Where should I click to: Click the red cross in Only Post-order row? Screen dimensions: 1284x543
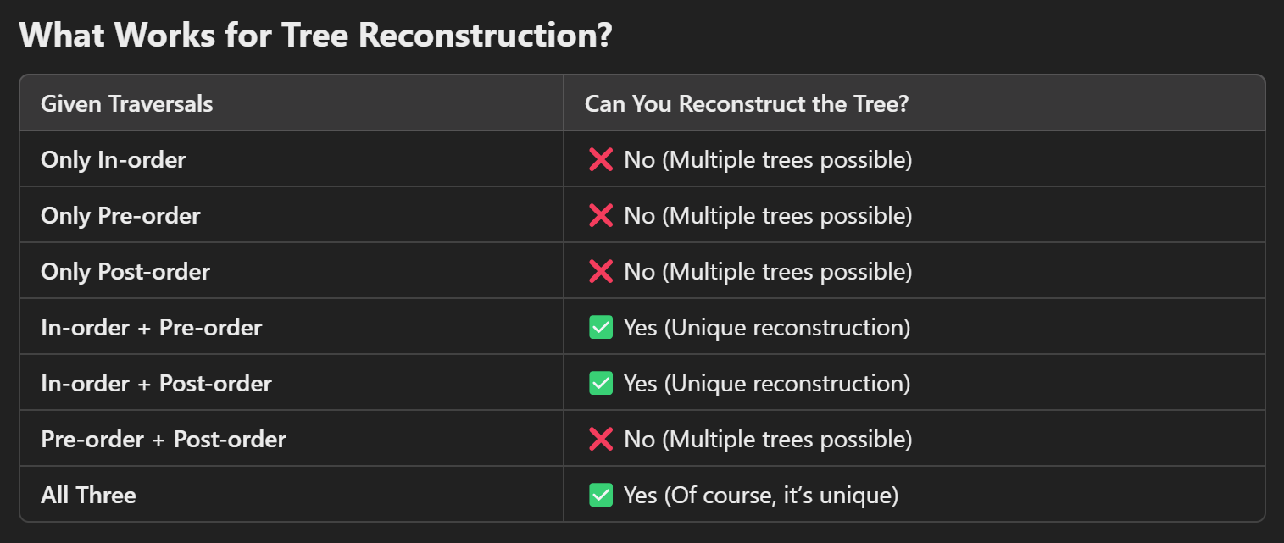pos(601,271)
